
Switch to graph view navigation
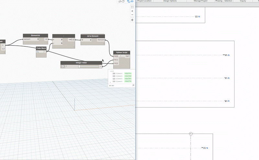pyautogui.click(x=130, y=2)
